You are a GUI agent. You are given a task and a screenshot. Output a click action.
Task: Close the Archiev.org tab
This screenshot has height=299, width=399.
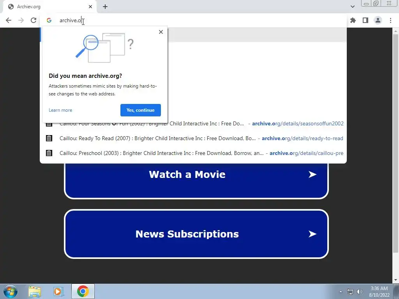[90, 7]
